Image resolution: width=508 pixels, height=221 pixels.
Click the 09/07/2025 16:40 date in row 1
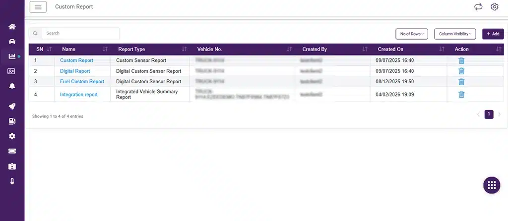[394, 60]
